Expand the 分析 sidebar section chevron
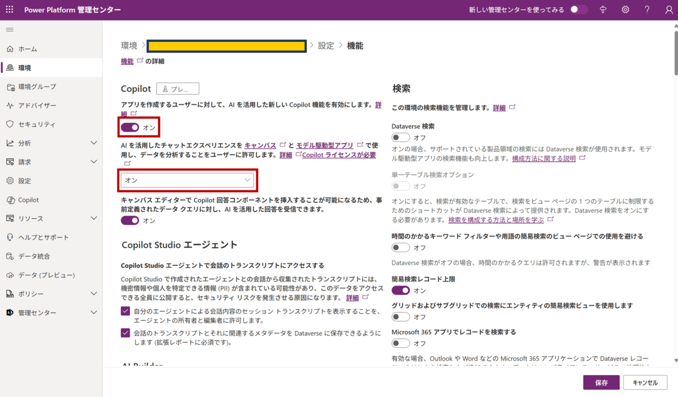678x397 pixels. (94, 143)
